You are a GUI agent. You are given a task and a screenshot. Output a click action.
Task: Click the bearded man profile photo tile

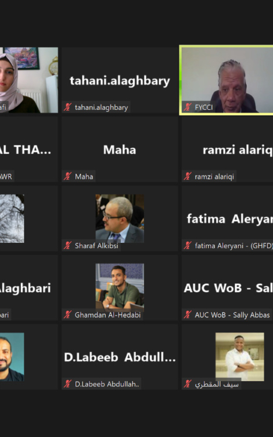[x=12, y=357]
